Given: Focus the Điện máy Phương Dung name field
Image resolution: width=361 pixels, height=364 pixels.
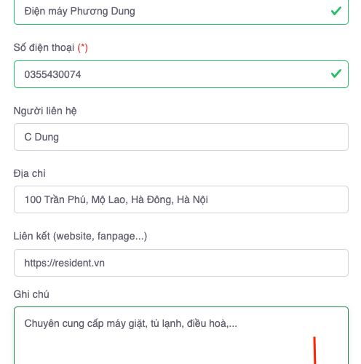Looking at the screenshot, I should point(181,12).
